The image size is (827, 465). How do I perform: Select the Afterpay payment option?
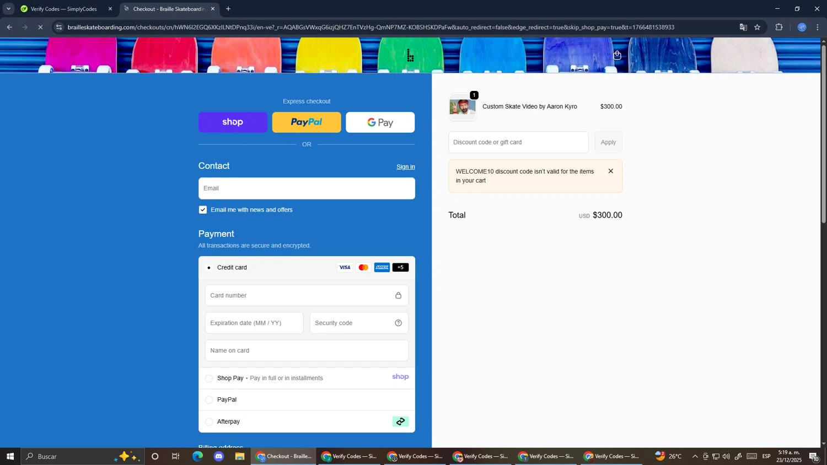pyautogui.click(x=209, y=422)
